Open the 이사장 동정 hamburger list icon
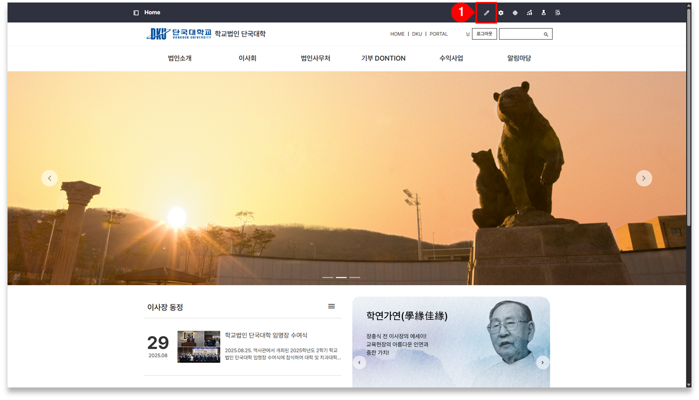 coord(331,306)
